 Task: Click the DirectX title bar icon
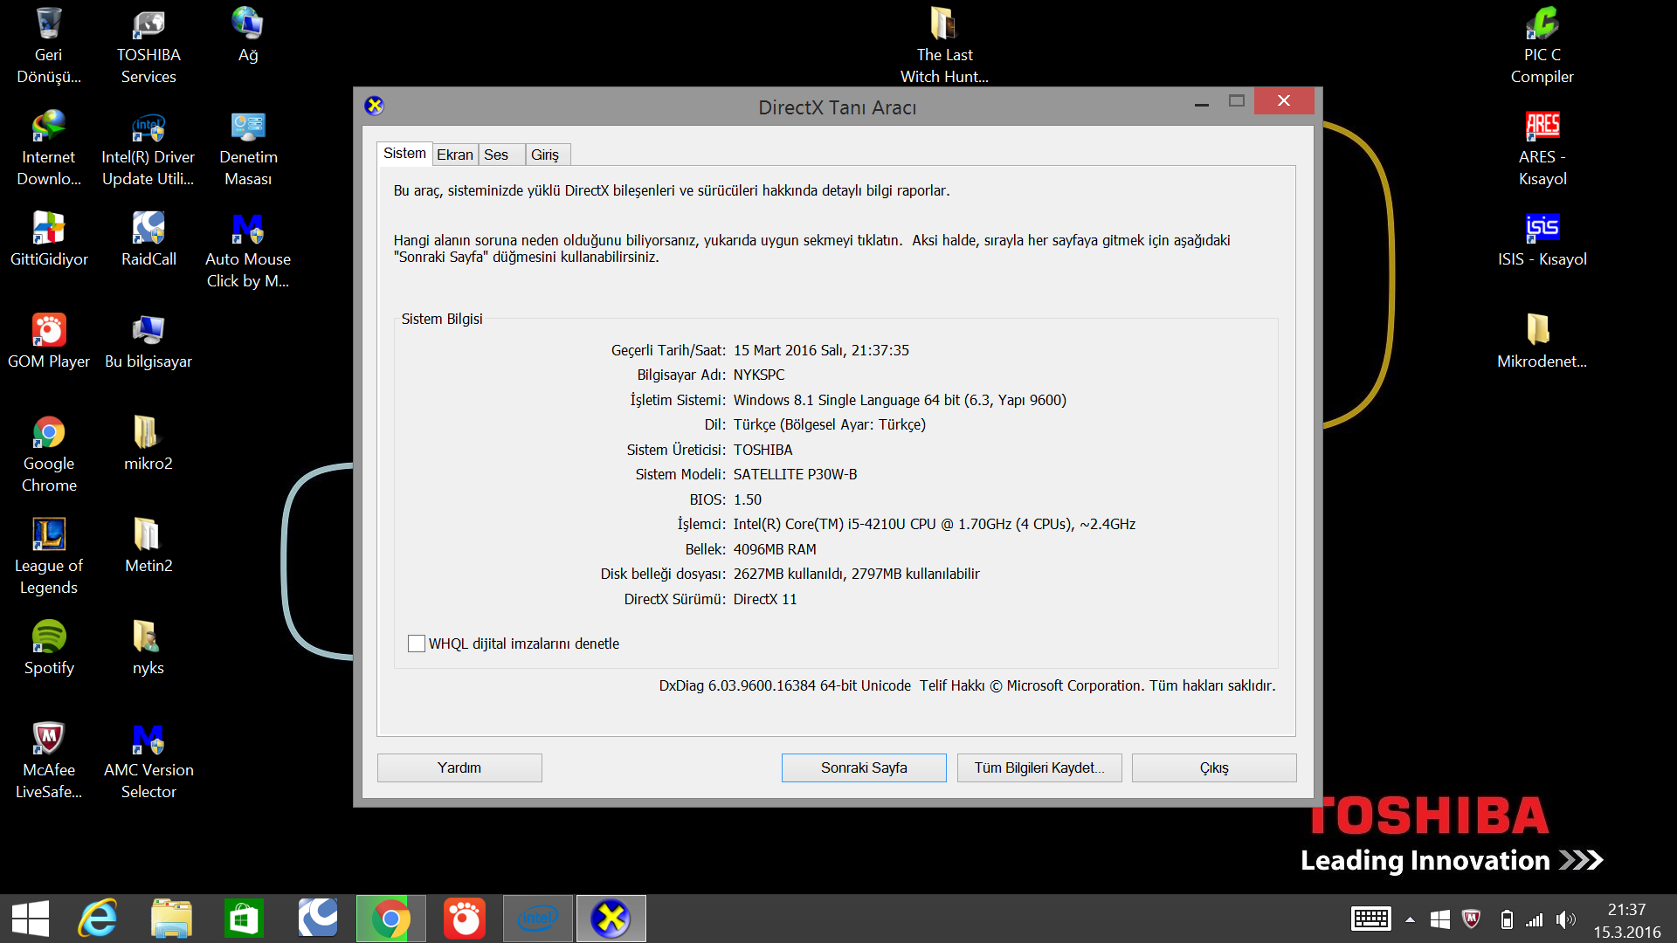tap(375, 106)
